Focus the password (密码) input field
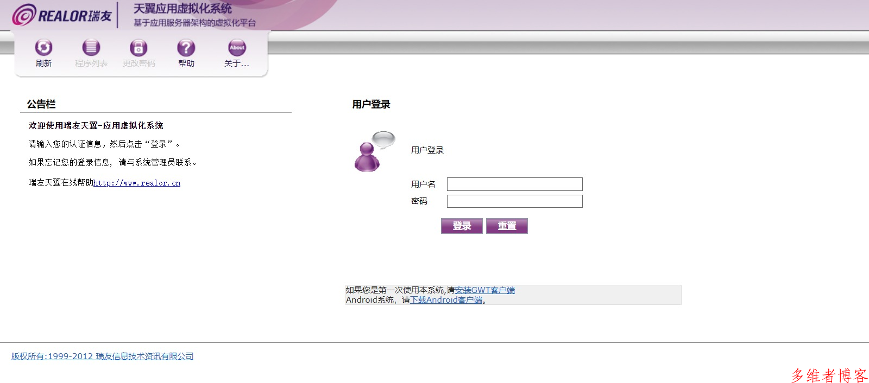This screenshot has height=383, width=869. point(515,201)
